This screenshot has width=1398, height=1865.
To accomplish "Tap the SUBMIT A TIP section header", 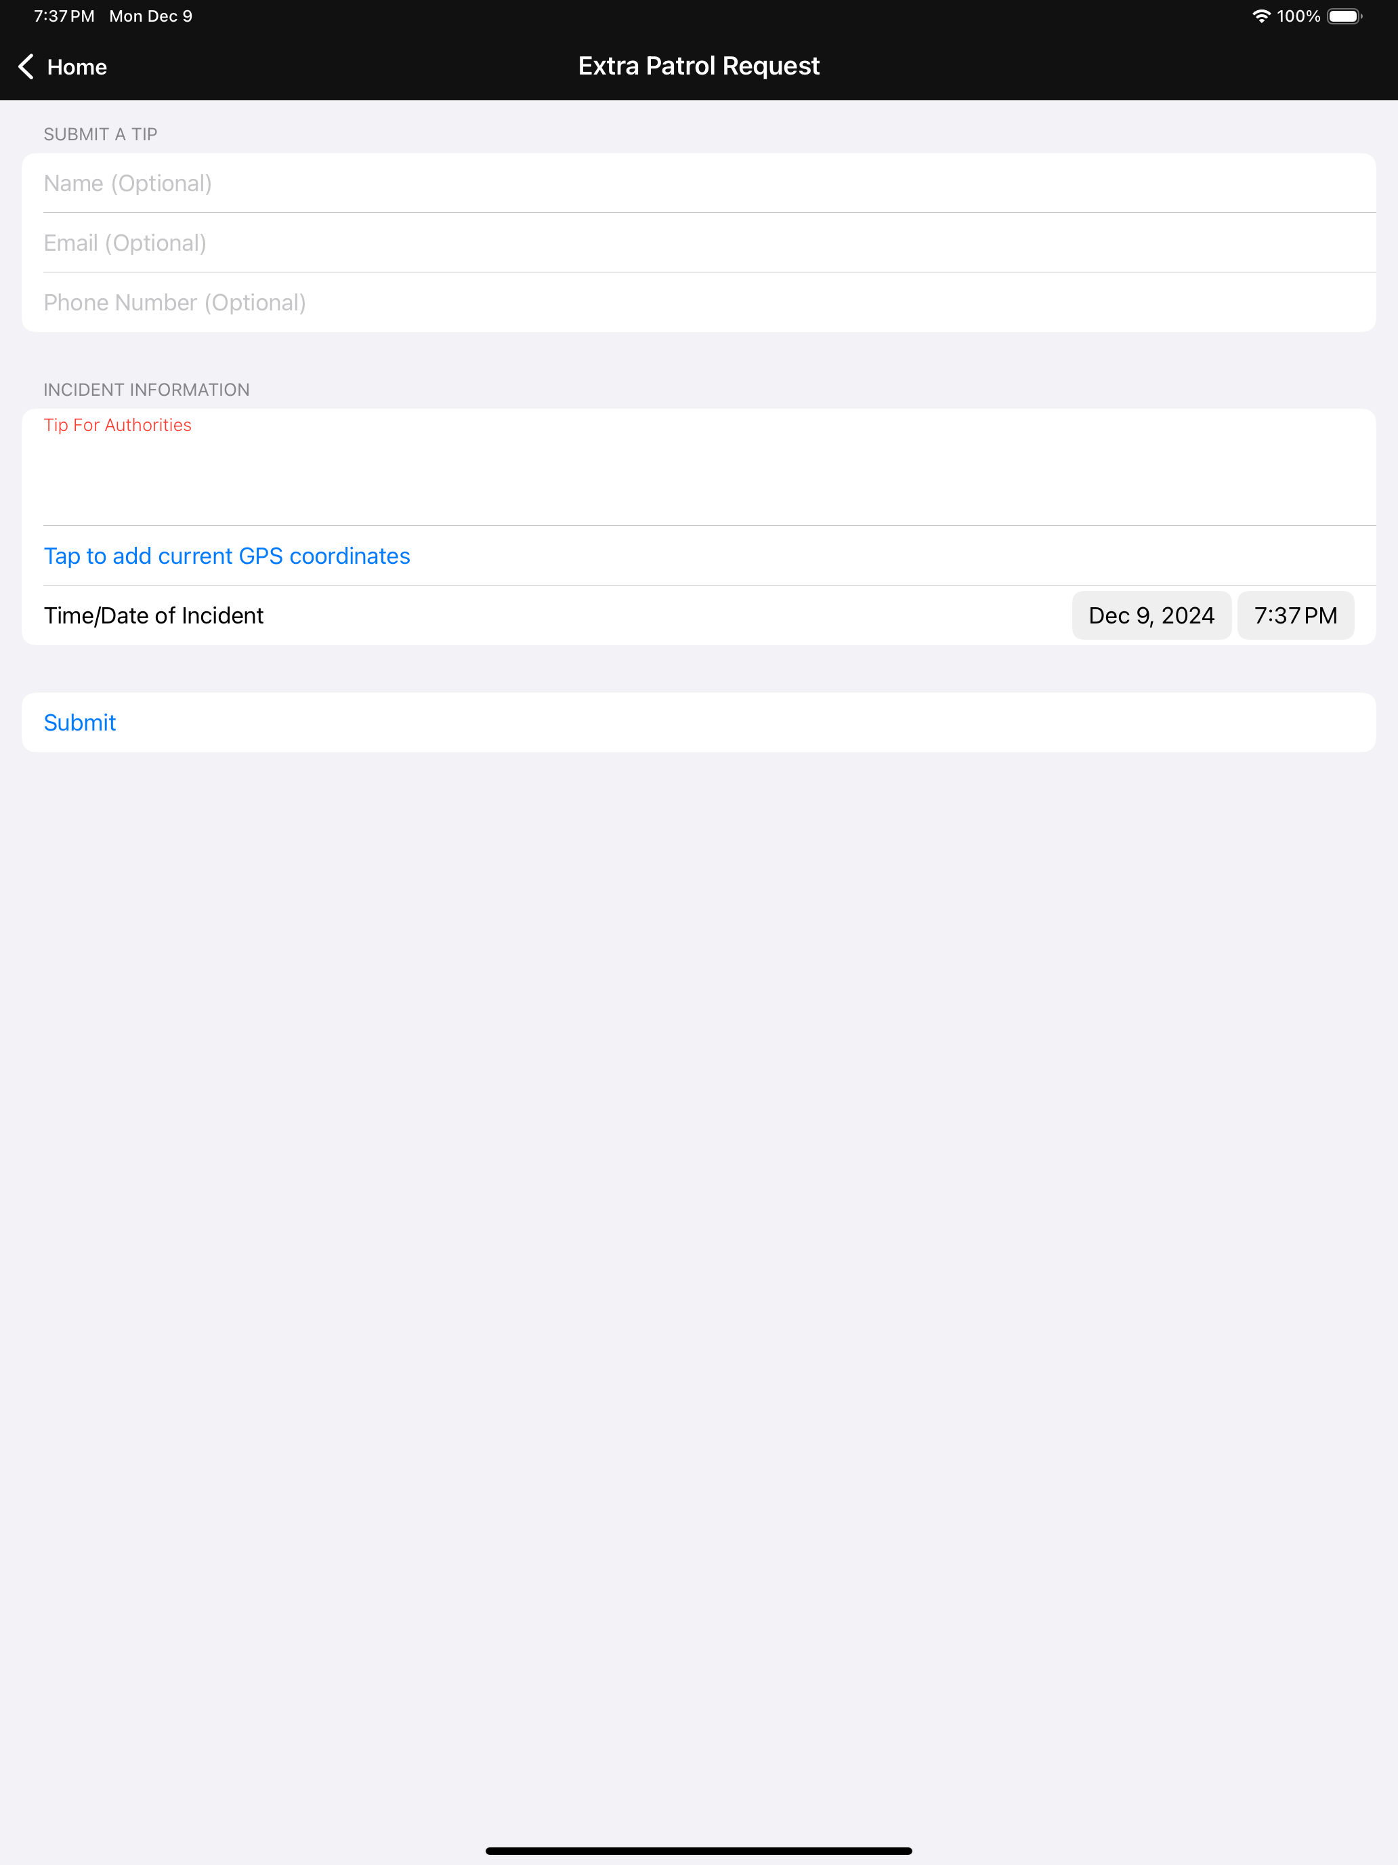I will pos(100,134).
